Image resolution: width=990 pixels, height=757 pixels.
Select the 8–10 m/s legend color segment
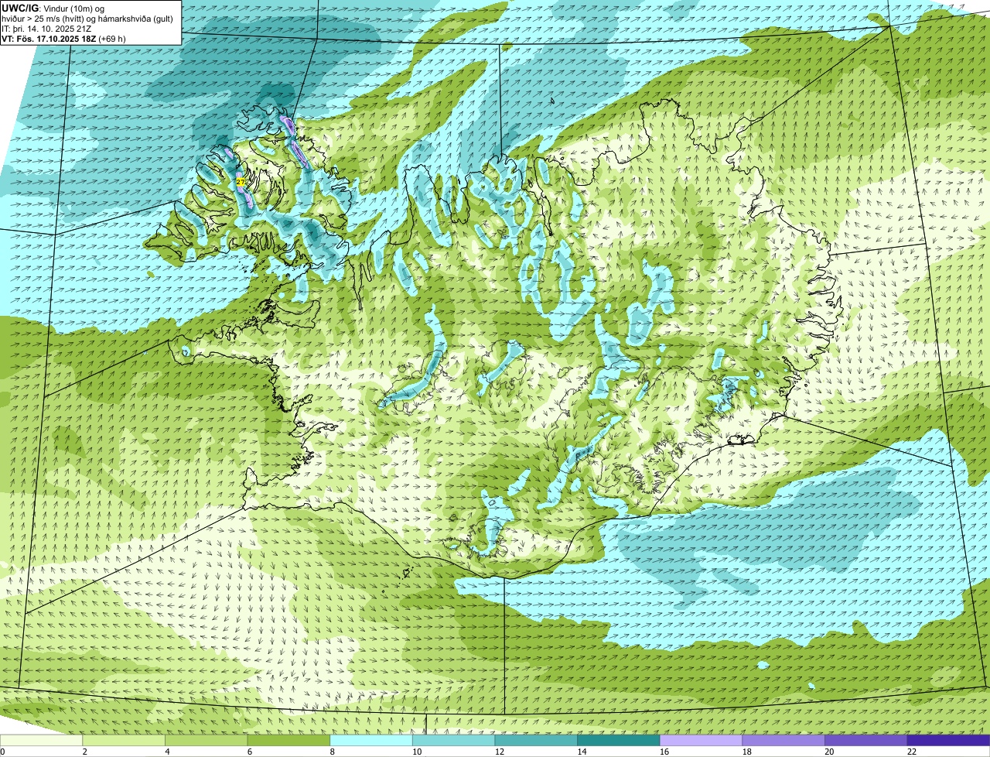click(x=371, y=740)
